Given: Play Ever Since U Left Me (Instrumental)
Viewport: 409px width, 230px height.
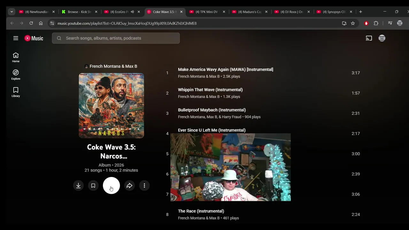Looking at the screenshot, I should point(212,130).
